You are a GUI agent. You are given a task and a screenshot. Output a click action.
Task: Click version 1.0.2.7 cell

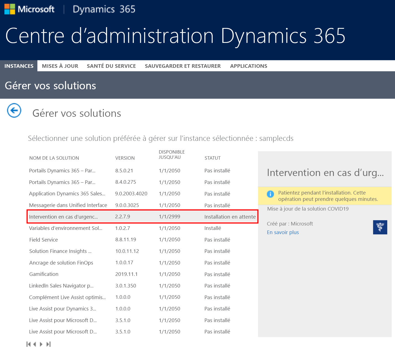click(123, 228)
